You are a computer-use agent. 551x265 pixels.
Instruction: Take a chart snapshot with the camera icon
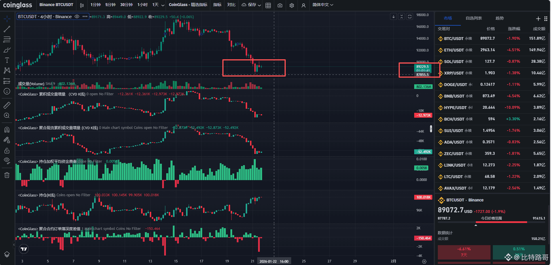point(280,5)
